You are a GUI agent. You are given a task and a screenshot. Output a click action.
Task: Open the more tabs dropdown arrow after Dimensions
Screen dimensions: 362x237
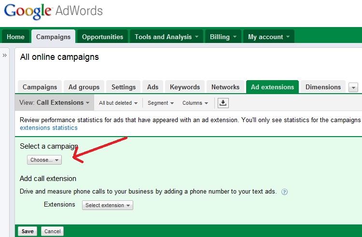point(353,87)
